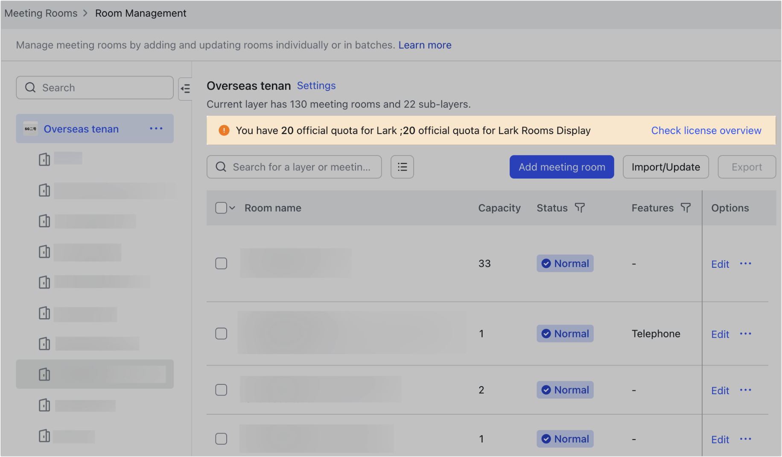Viewport: 782px width, 457px height.
Task: Open the options menu for the second room row
Action: tap(745, 334)
